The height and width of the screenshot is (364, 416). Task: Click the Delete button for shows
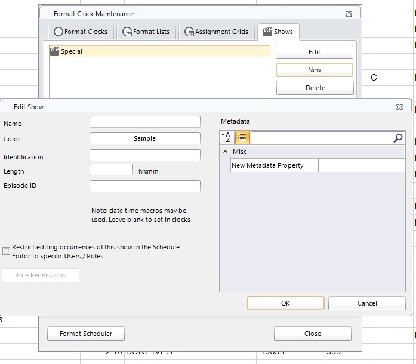pyautogui.click(x=315, y=88)
